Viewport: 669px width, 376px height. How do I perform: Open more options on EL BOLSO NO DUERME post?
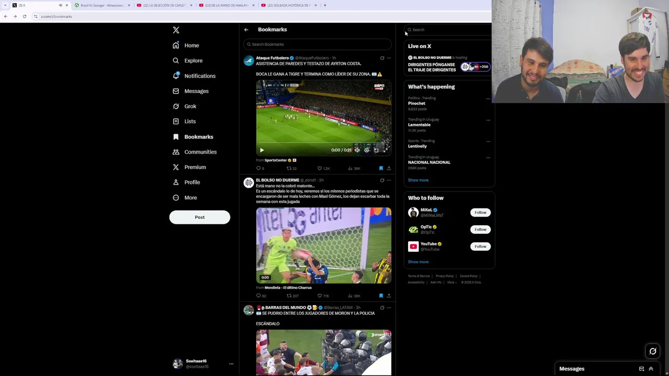tap(389, 180)
